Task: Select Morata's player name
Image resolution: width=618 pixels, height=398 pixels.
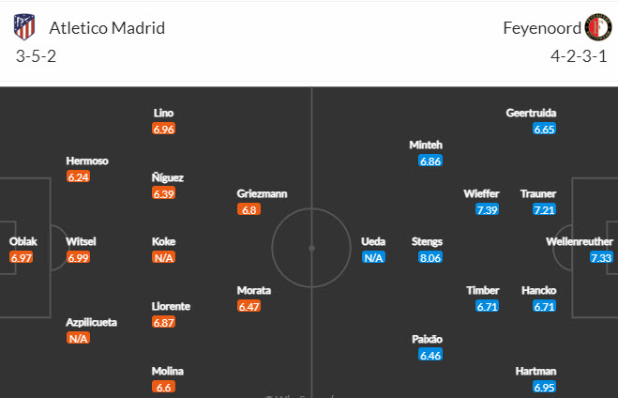Action: click(x=254, y=290)
